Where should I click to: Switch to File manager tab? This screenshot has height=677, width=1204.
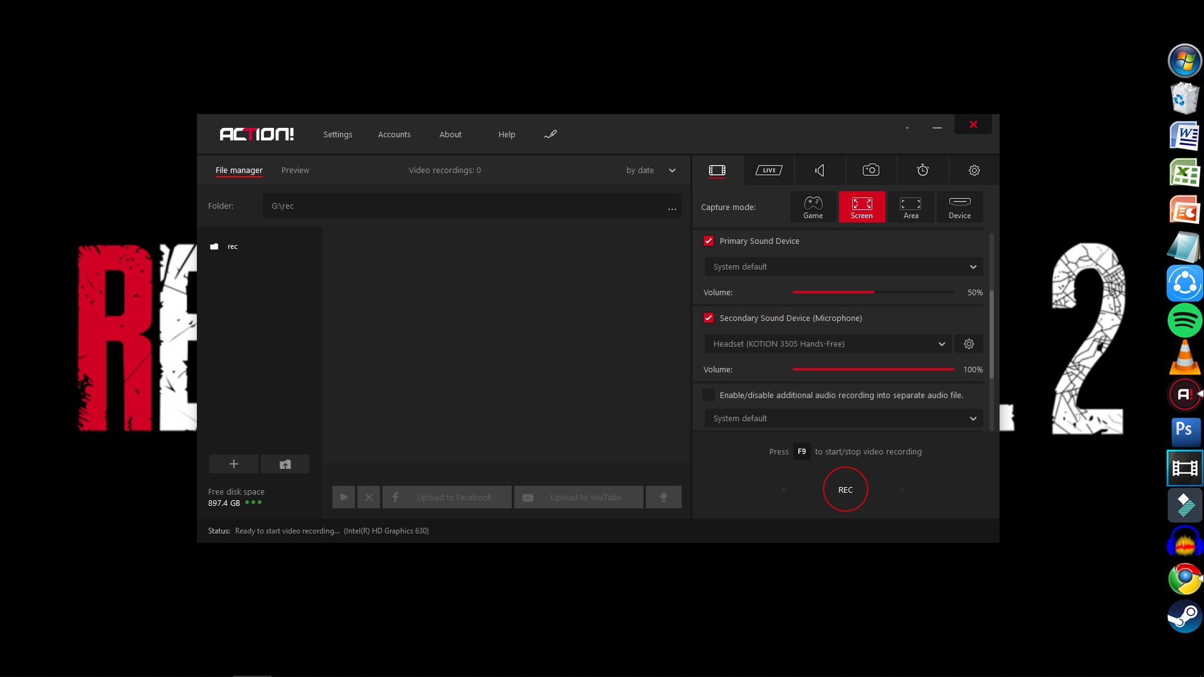239,170
